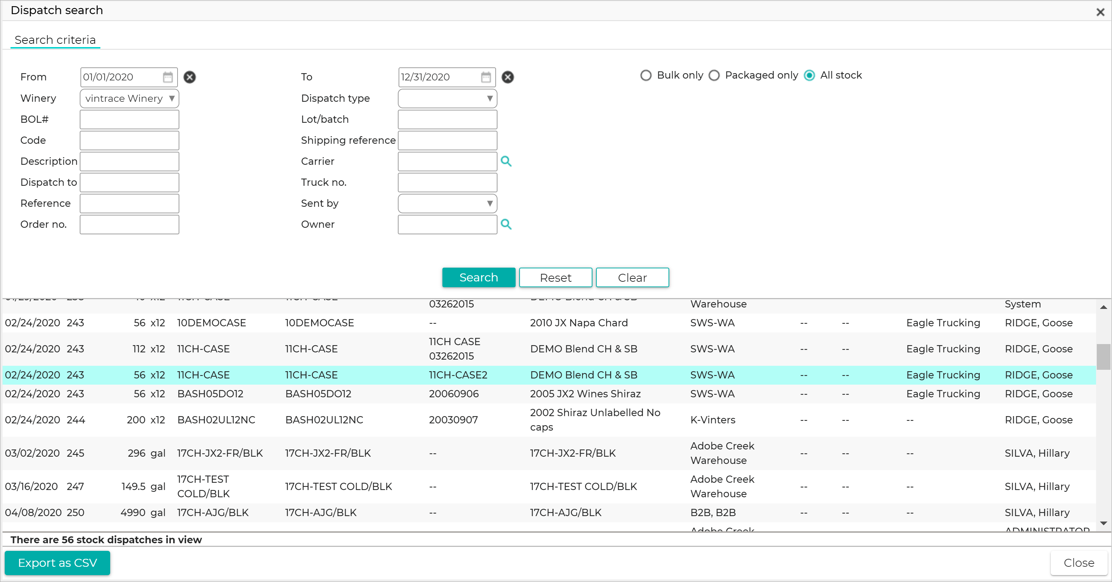
Task: Open the From date calendar picker
Action: click(167, 77)
